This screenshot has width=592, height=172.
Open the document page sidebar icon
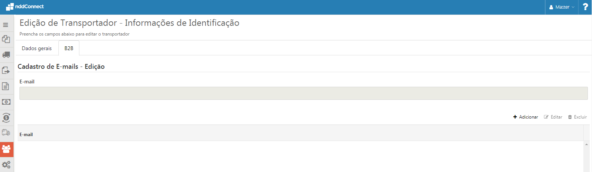pos(6,86)
